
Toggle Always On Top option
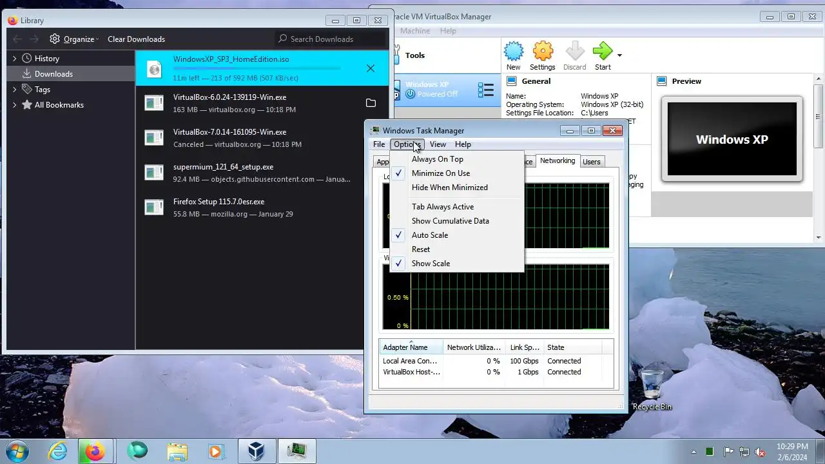(x=457, y=159)
